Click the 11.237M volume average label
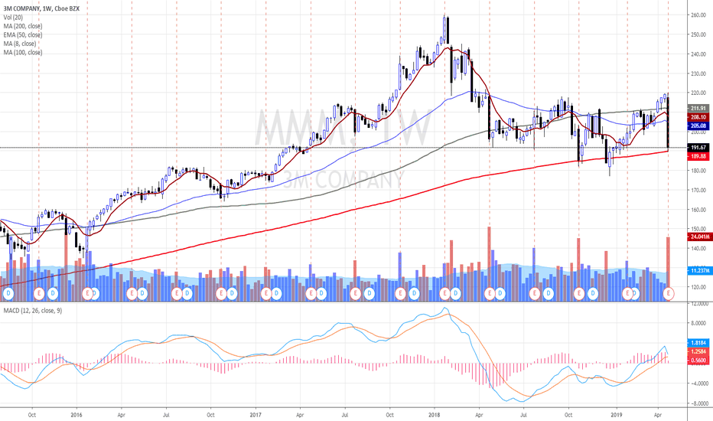The image size is (713, 421). 698,270
